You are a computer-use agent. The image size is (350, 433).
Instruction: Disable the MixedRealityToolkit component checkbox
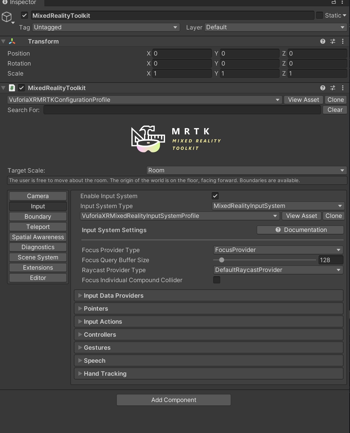(x=21, y=88)
